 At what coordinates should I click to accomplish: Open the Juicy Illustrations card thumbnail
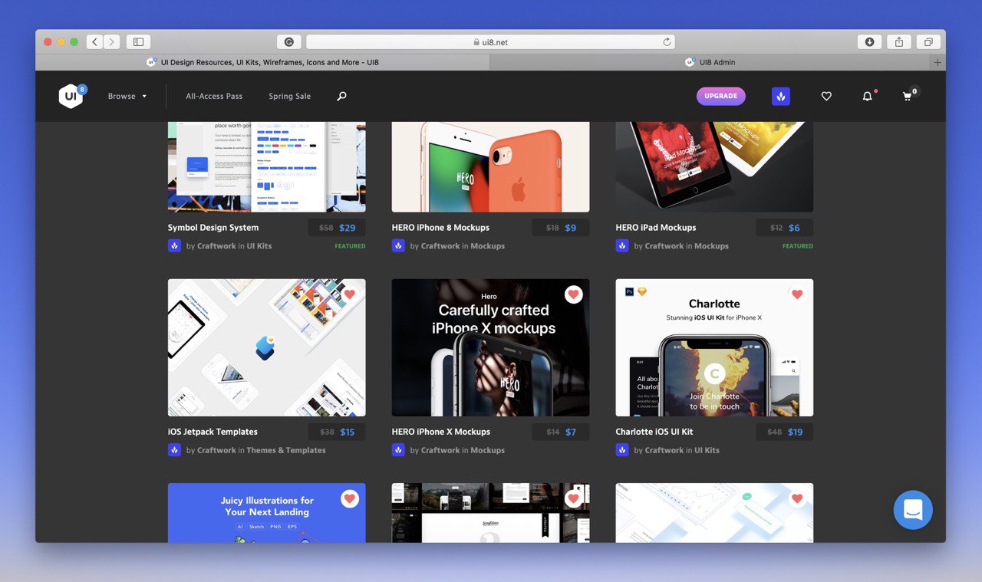(x=266, y=513)
